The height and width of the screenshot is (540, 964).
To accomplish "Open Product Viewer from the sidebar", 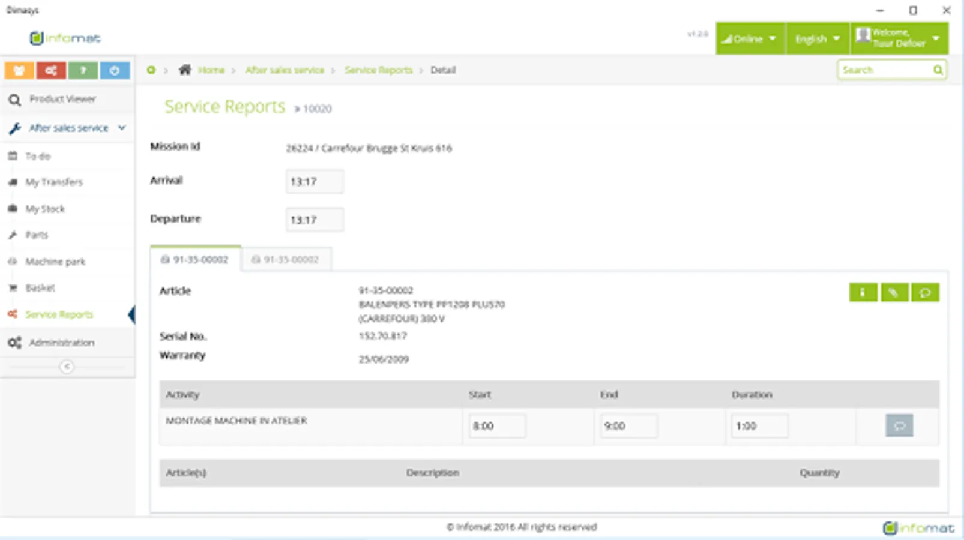I will click(62, 99).
